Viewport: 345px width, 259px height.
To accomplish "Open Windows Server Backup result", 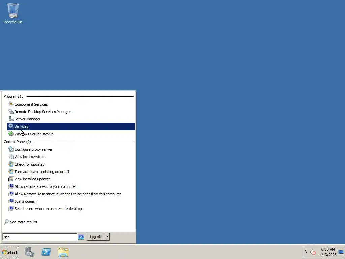I will click(34, 134).
